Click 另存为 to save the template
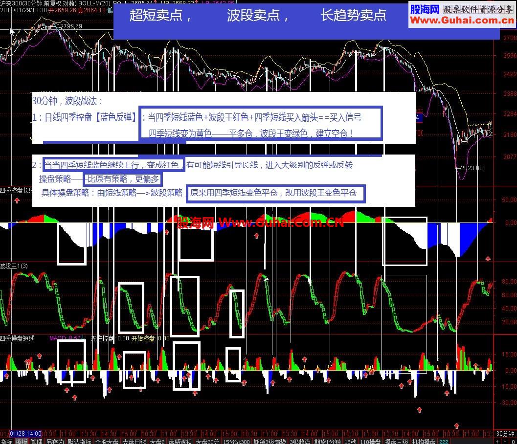The image size is (517, 444). click(55, 442)
